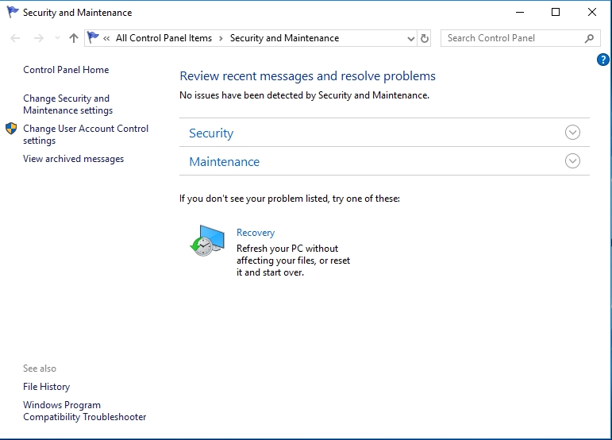Go up one level with Up arrow
The height and width of the screenshot is (440, 612).
(x=74, y=38)
